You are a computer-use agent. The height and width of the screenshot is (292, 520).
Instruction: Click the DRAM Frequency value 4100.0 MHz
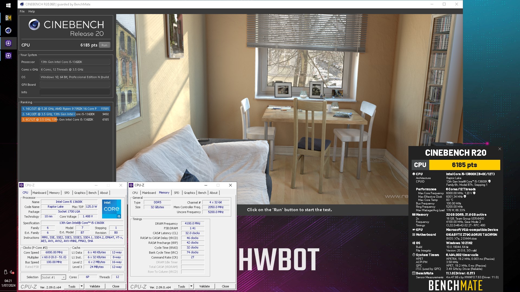click(x=193, y=223)
